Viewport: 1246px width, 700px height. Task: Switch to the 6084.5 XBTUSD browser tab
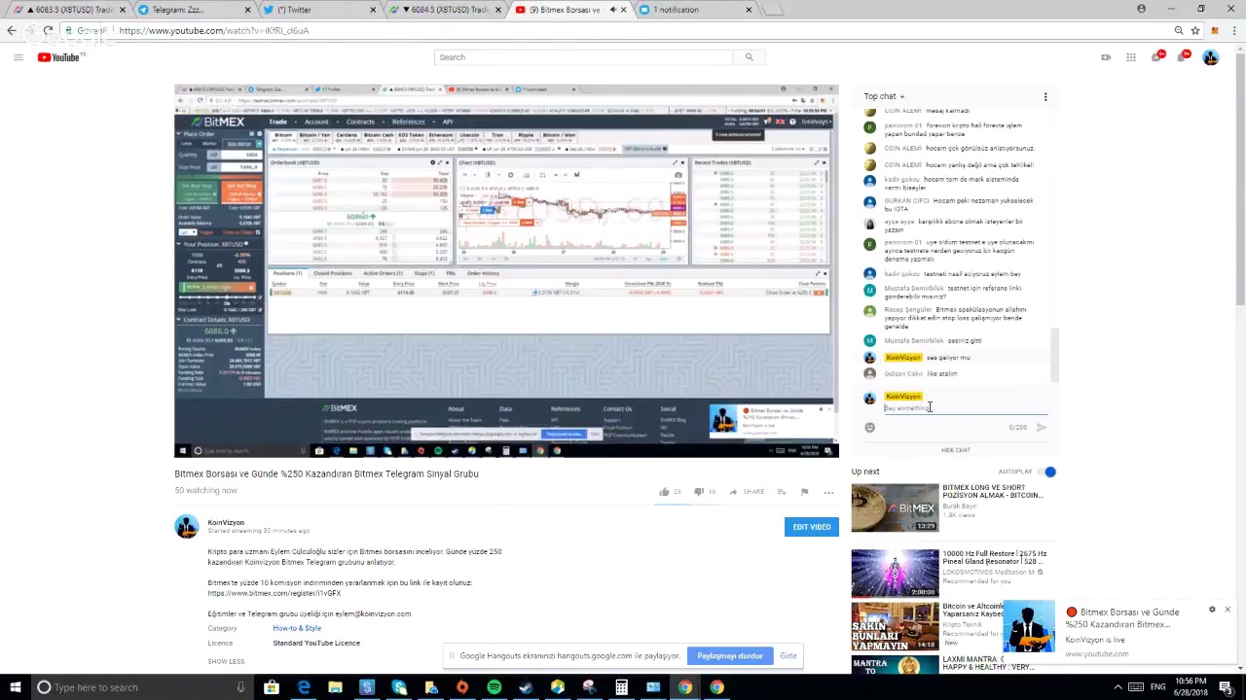(444, 10)
